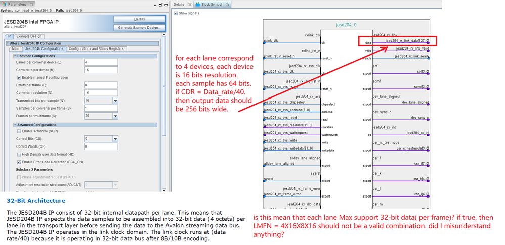Viewport: 505px width, 245px height.
Task: Click the Control Words (CF) field
Action: tap(101, 146)
